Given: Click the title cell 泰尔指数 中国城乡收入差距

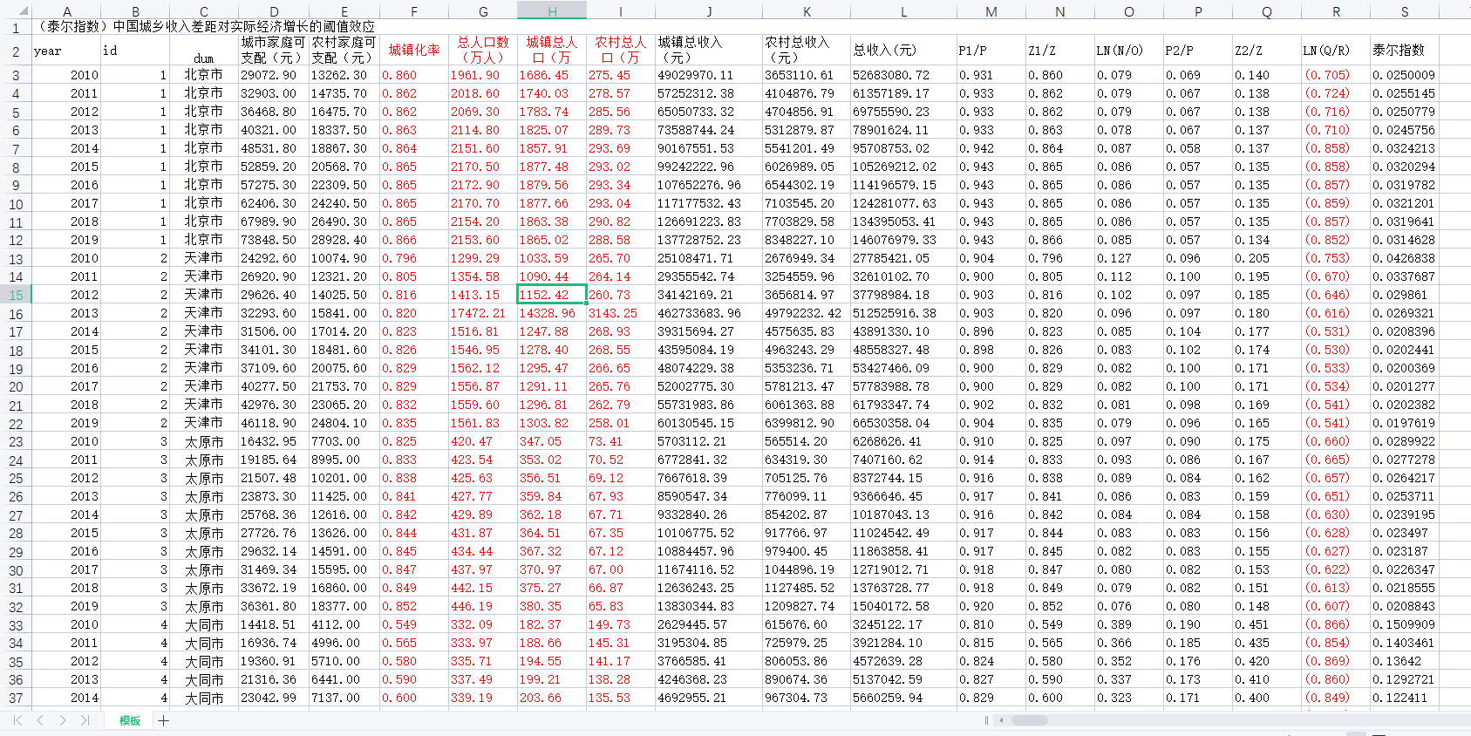Looking at the screenshot, I should [204, 27].
